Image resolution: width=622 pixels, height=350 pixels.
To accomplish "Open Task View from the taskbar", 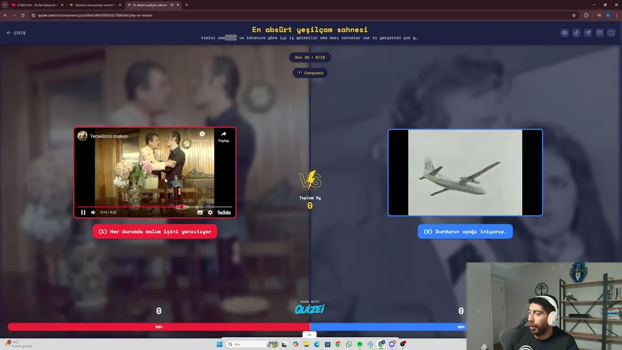I will (x=285, y=344).
